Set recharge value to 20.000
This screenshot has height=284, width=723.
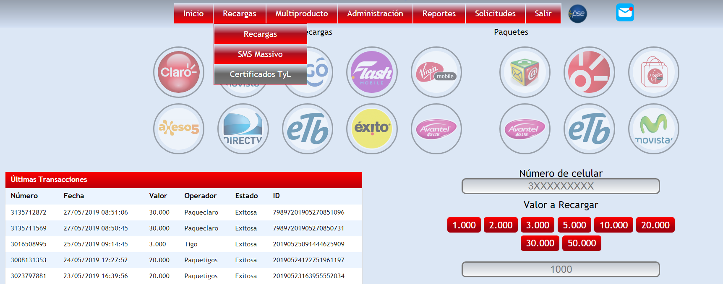655,225
